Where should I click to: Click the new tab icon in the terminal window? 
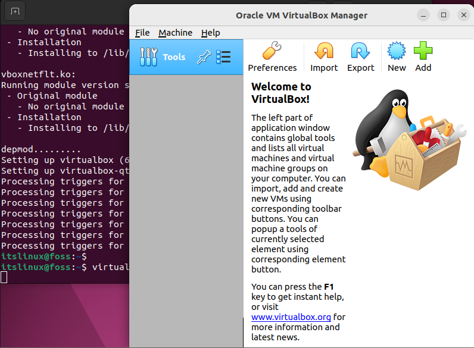point(15,11)
